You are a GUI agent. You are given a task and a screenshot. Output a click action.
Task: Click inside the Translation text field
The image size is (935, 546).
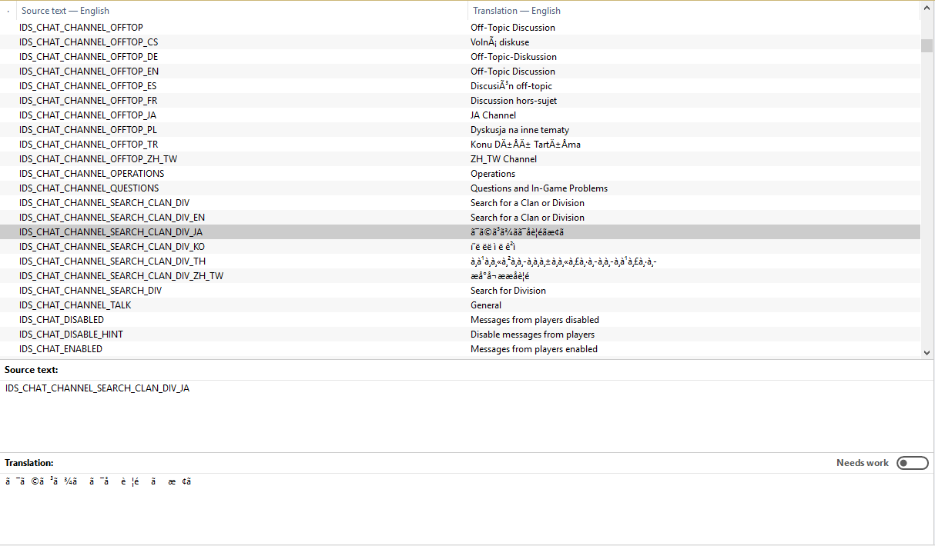click(x=462, y=508)
